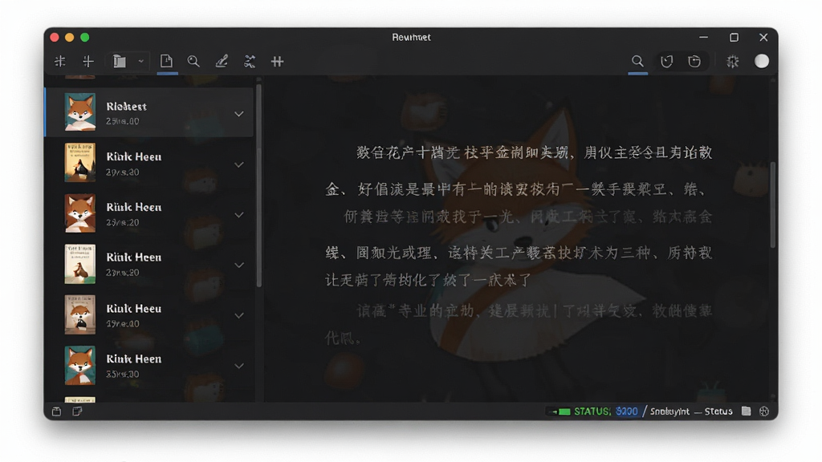Click the plus-shaped cross icon beside the library icon
This screenshot has height=462, width=822.
coord(88,61)
